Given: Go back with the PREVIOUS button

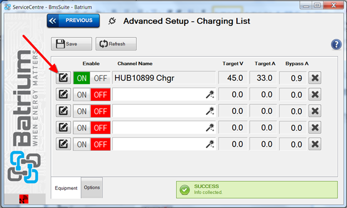Looking at the screenshot, I should pyautogui.click(x=73, y=21).
